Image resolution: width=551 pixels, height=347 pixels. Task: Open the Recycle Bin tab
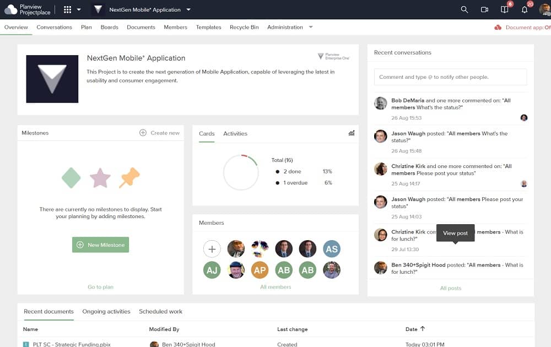click(x=244, y=27)
